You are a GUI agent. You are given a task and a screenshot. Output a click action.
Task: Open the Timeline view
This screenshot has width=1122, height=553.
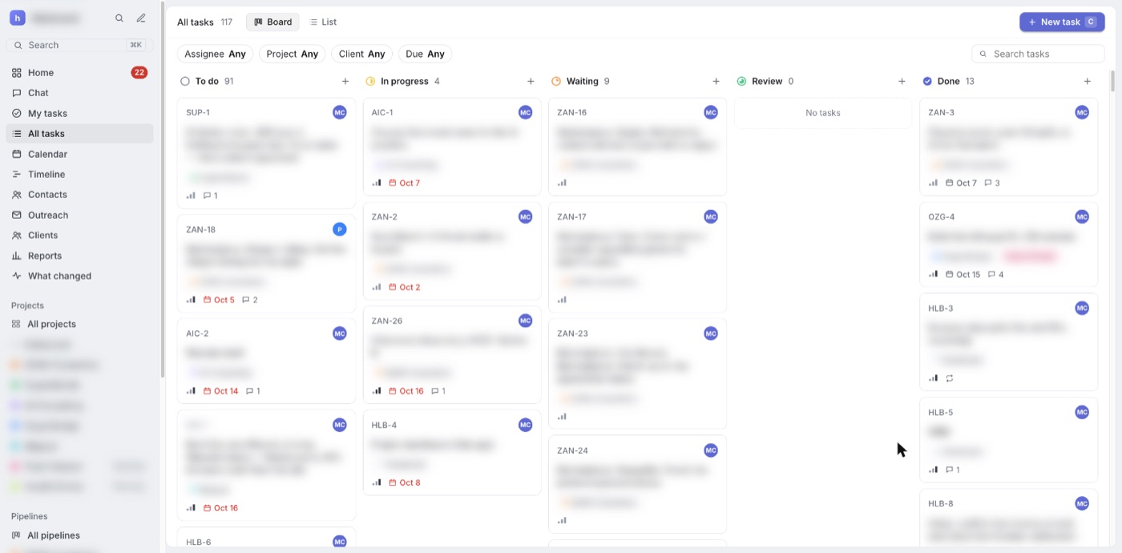pyautogui.click(x=79, y=174)
